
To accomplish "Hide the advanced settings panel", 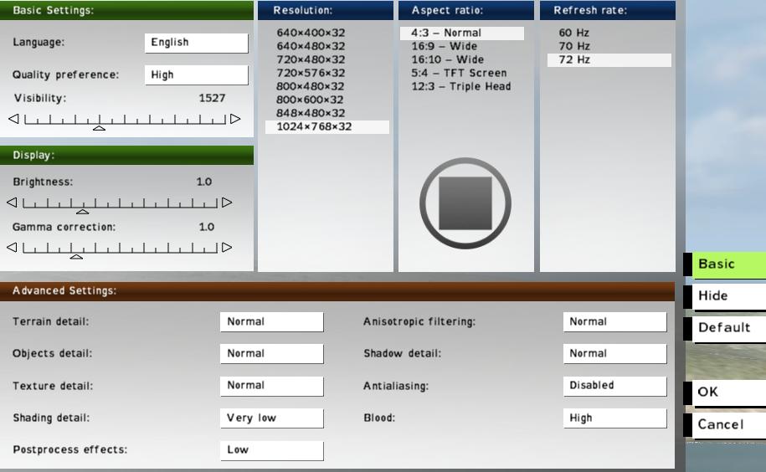I will pyautogui.click(x=728, y=296).
